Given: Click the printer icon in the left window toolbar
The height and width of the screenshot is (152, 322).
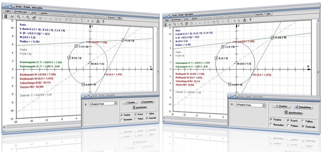Looking at the screenshot, I should click(x=98, y=21).
